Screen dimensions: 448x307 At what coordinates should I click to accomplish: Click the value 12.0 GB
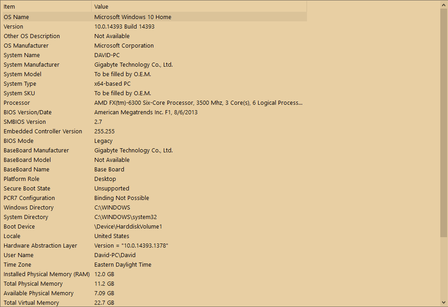tap(104, 274)
